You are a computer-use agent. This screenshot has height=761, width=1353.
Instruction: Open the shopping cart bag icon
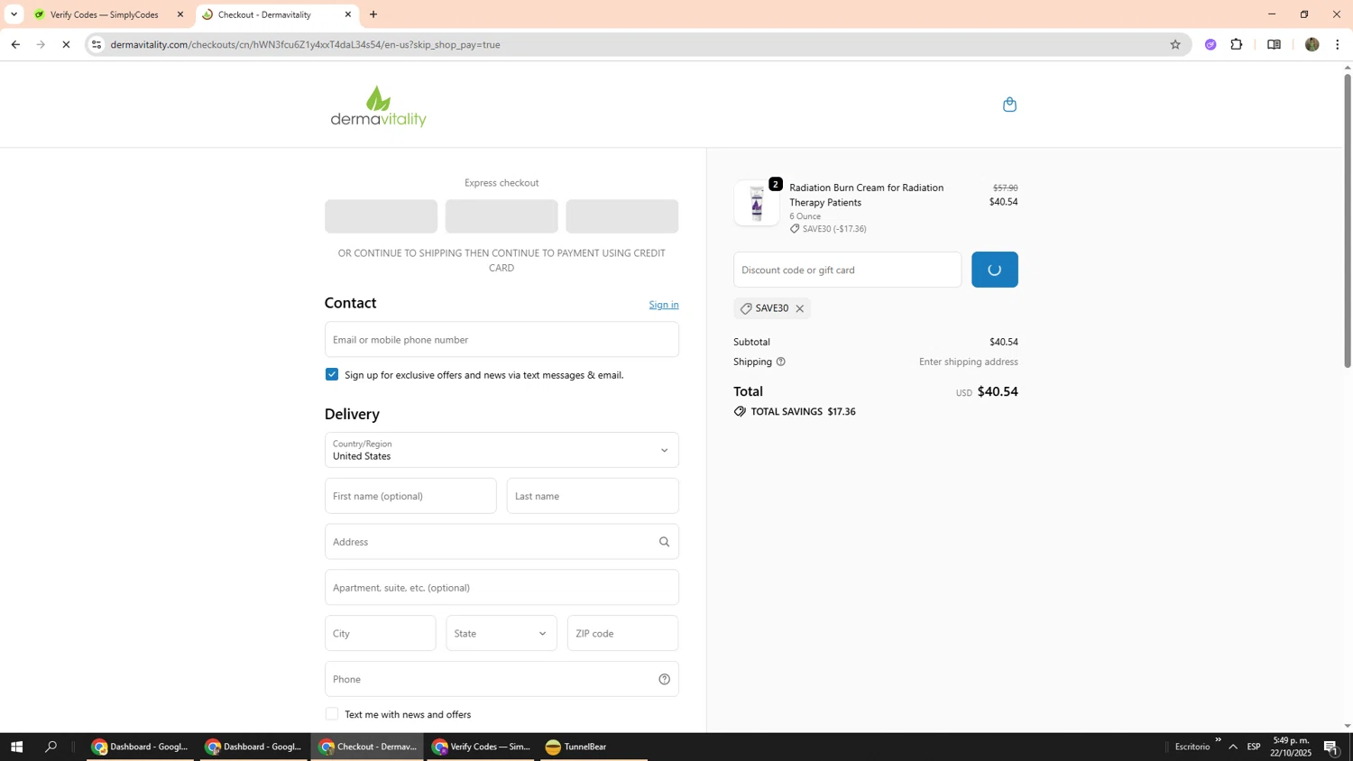pos(1009,105)
